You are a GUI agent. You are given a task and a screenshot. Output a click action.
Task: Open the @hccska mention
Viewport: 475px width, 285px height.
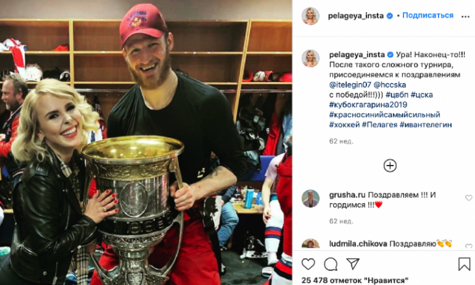(390, 84)
